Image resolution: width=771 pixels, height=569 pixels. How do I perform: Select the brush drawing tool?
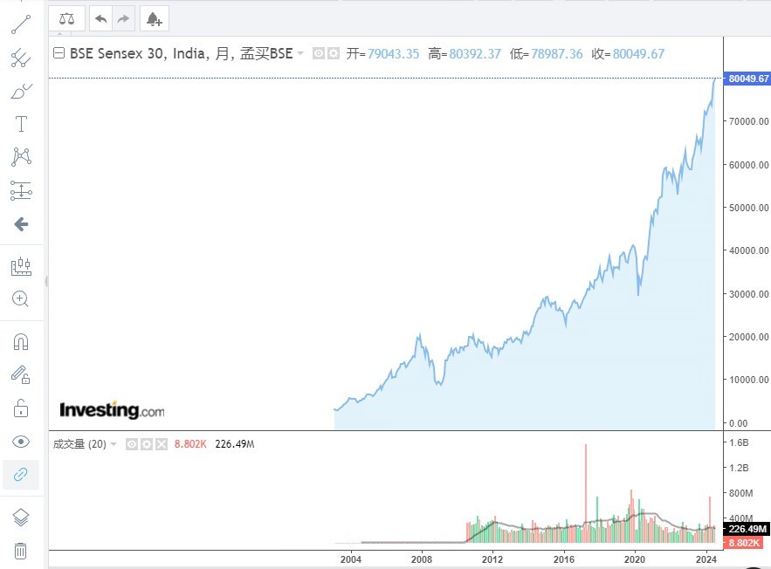point(21,92)
